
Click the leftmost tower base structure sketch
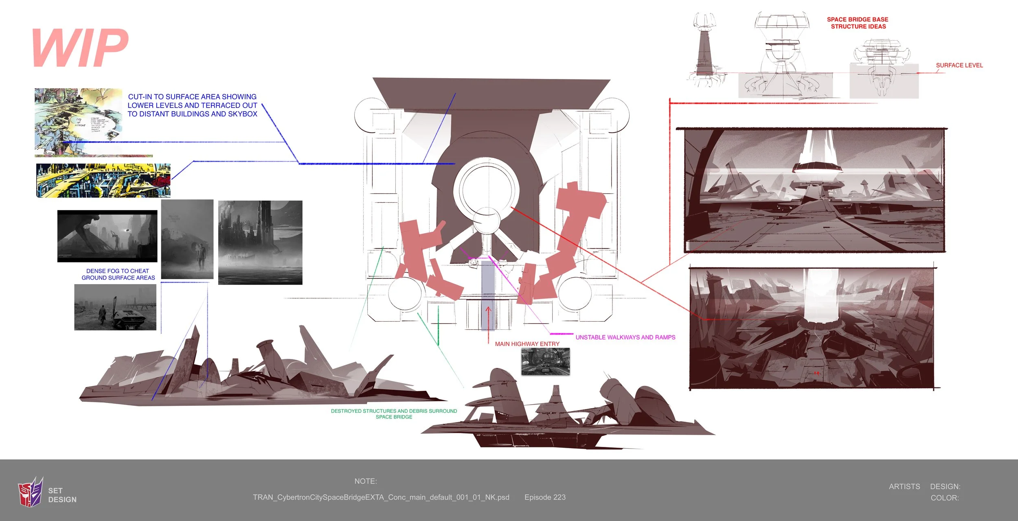[706, 50]
